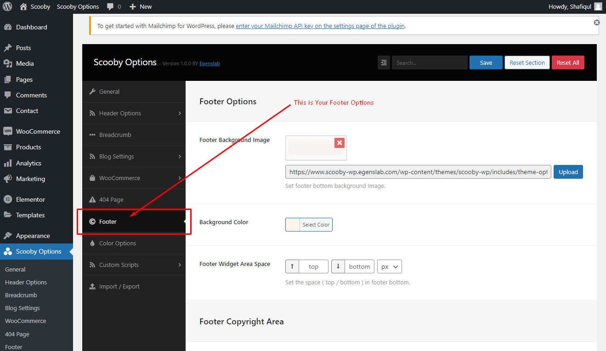Click the Contact envelope icon
This screenshot has height=351, width=606.
point(8,111)
